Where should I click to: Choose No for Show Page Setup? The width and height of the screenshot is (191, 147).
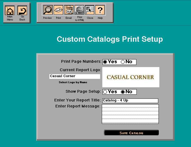123,92
